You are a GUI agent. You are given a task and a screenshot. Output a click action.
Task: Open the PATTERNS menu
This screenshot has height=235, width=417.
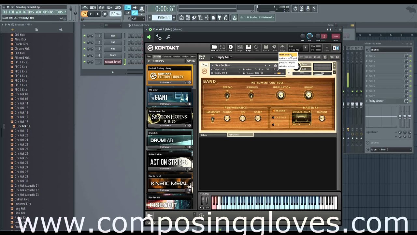[x=28, y=12]
